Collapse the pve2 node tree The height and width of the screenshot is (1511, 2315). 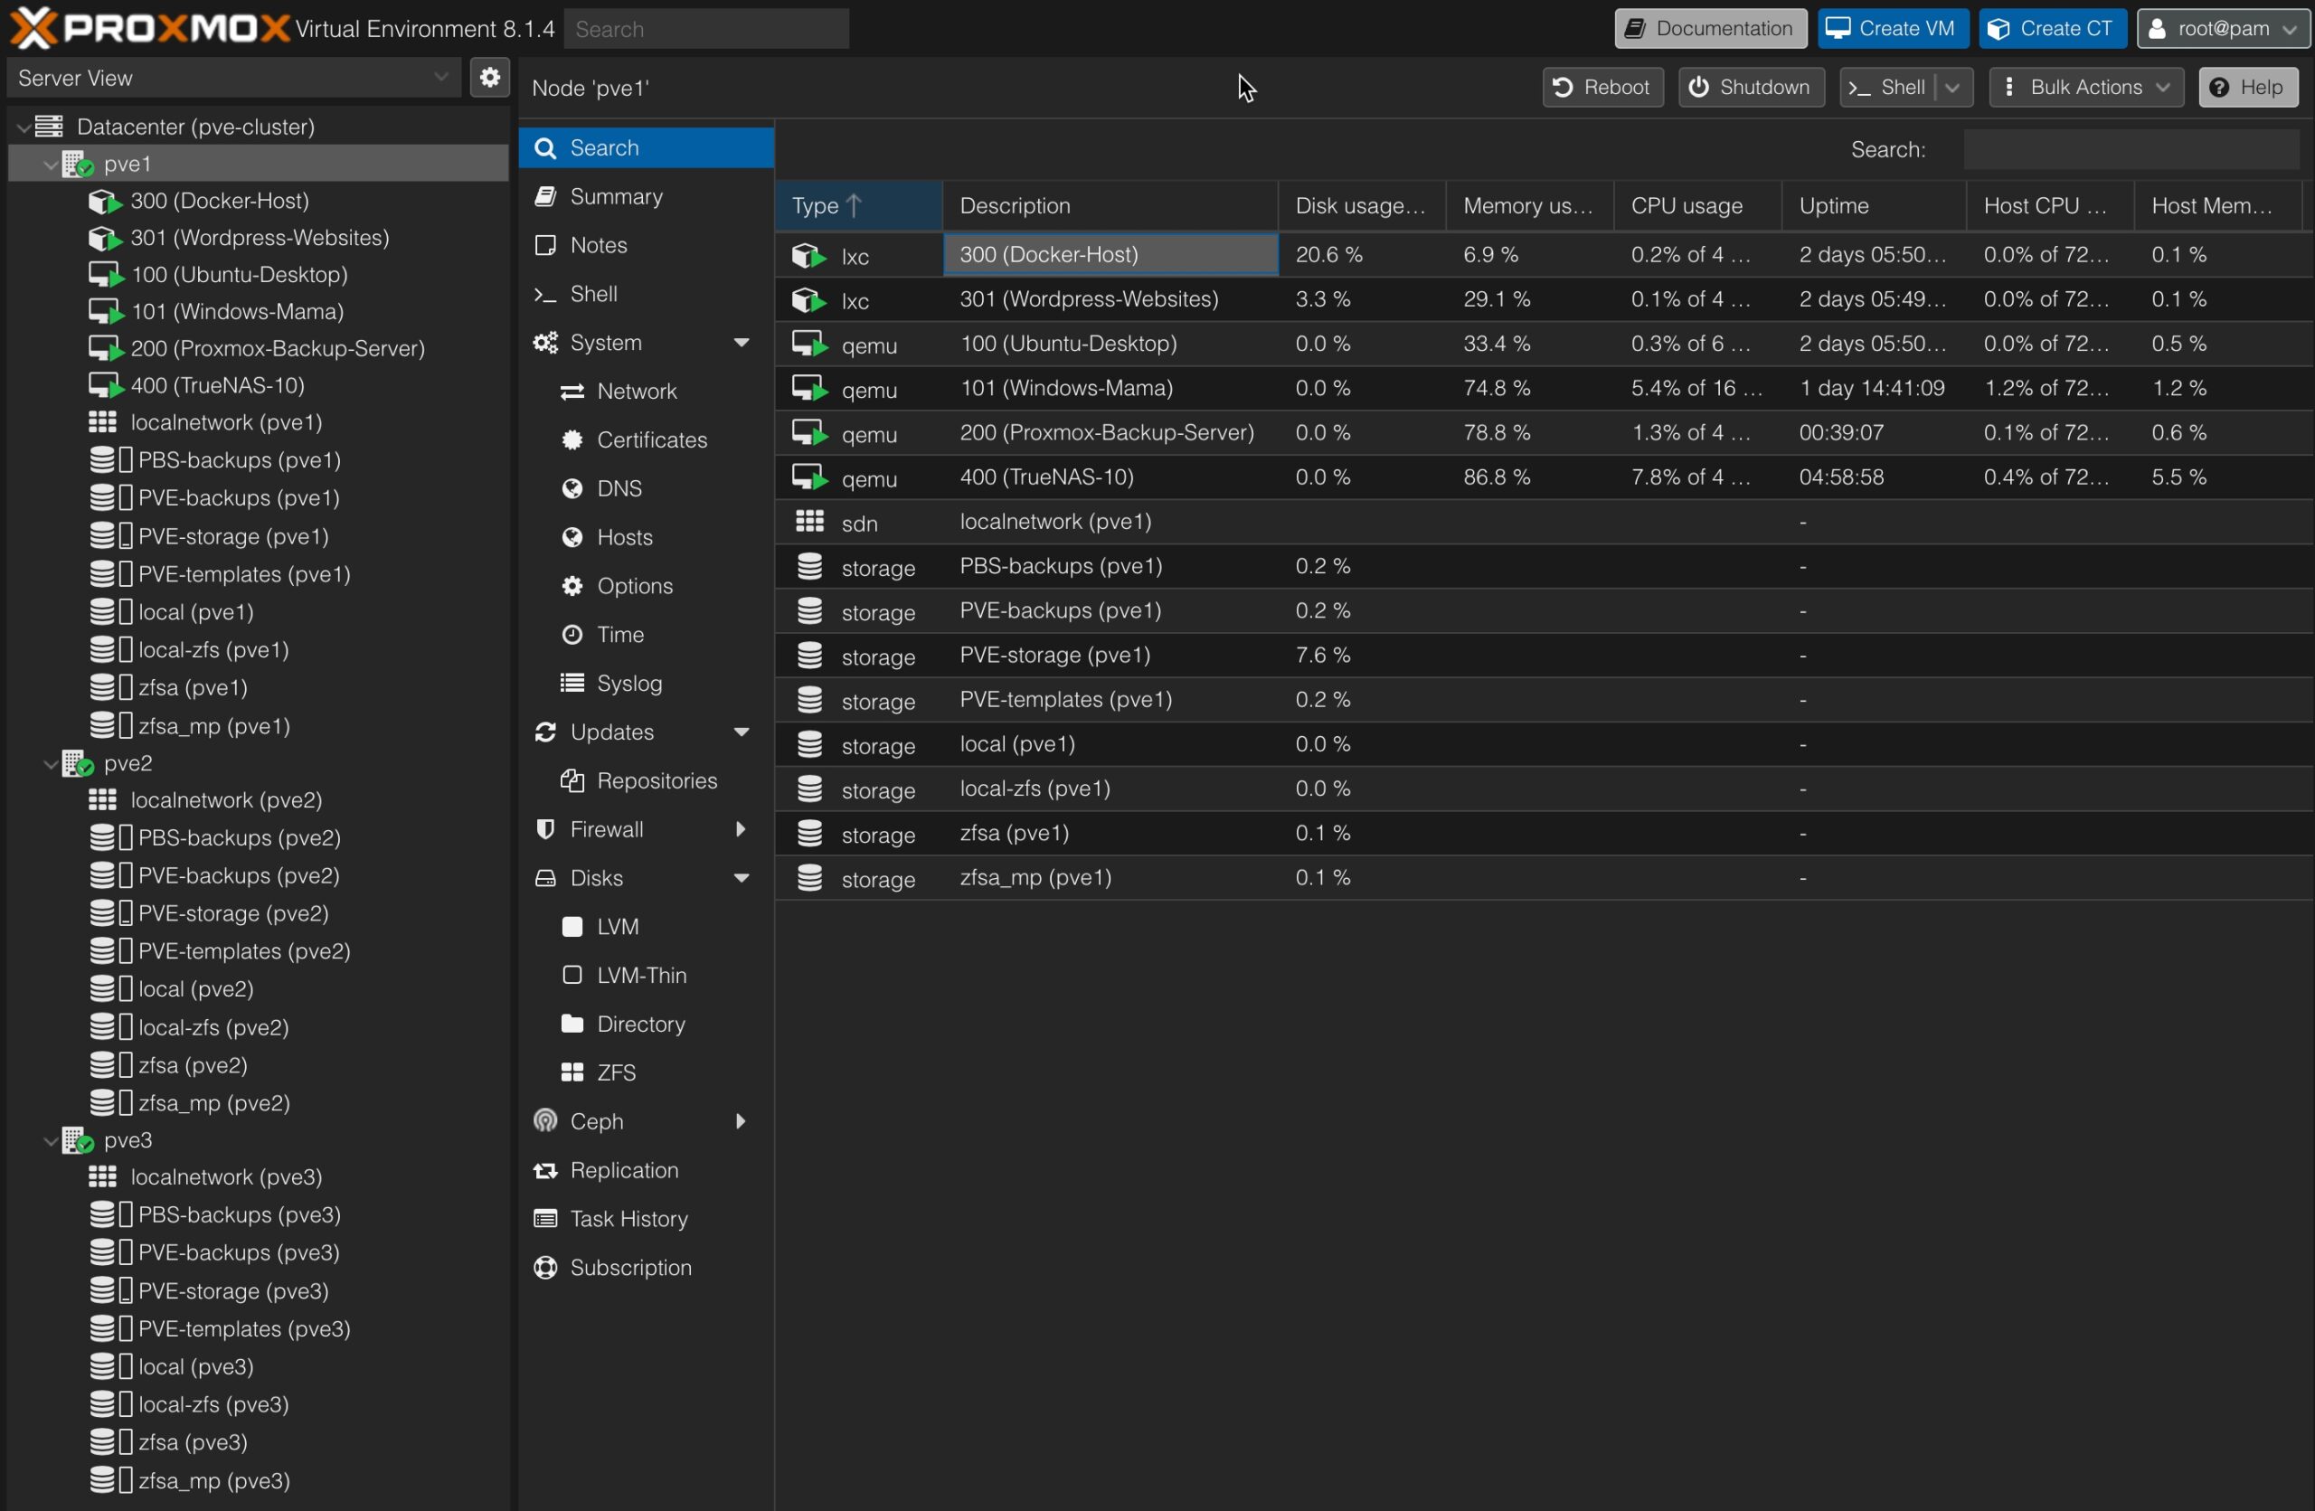(51, 763)
